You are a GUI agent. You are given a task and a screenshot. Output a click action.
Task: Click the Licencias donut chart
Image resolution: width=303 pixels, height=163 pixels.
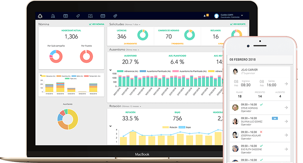pos(143,35)
